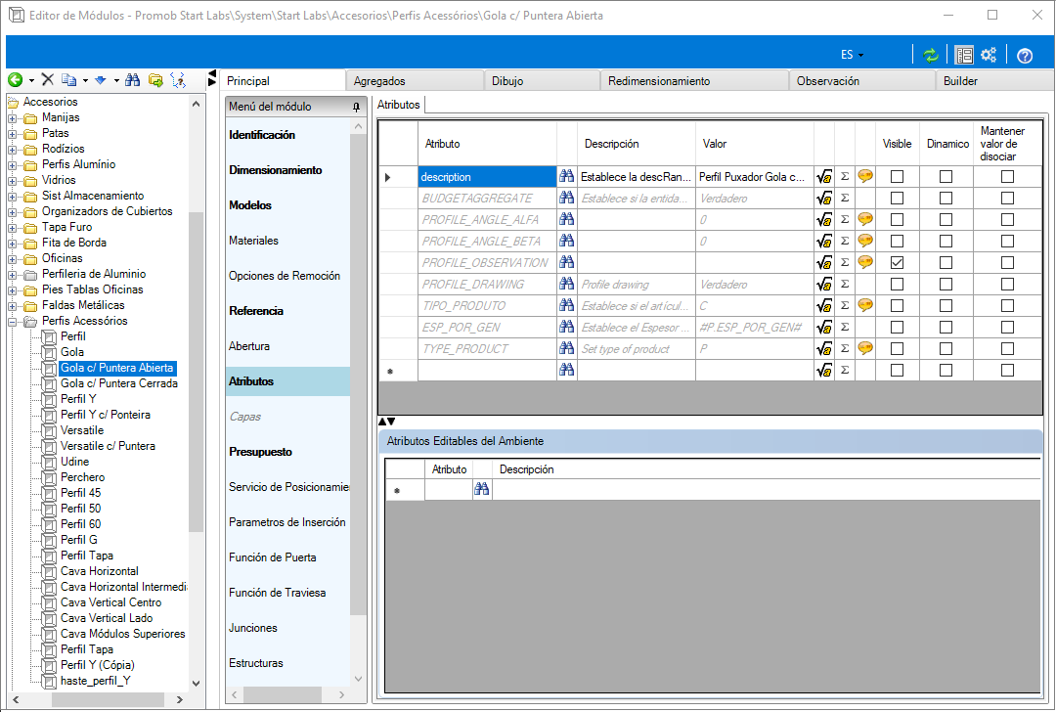
Task: Click the folder with green arrow icon
Action: [155, 80]
